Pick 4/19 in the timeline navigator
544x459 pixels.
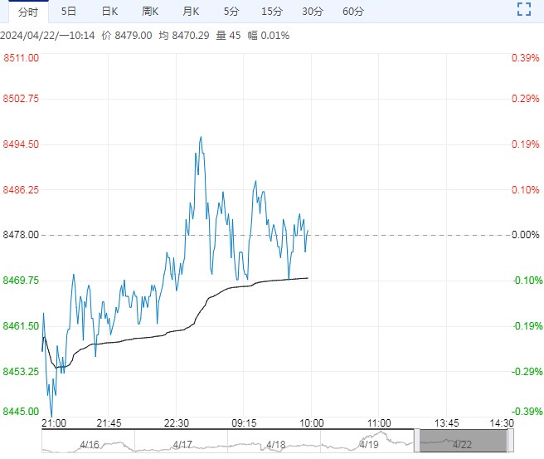click(x=370, y=445)
